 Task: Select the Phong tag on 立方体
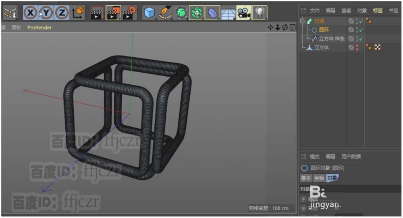369,47
